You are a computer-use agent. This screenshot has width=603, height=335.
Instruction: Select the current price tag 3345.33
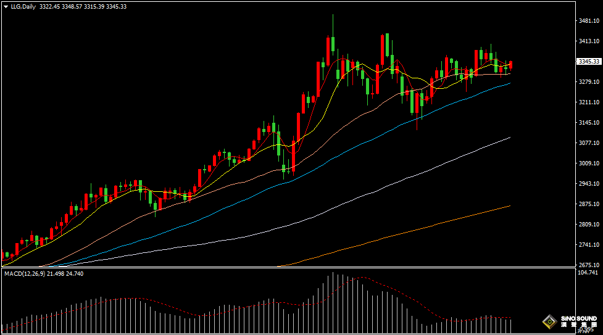tap(588, 62)
